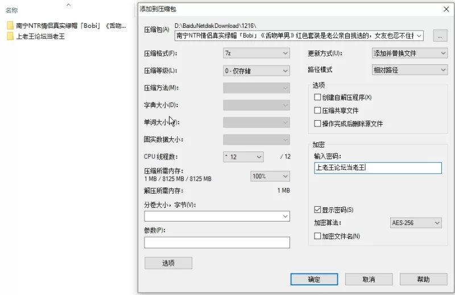Enable 操作完成后删除源文件 checkbox
Viewport: 455px width, 295px height.
pyautogui.click(x=317, y=124)
